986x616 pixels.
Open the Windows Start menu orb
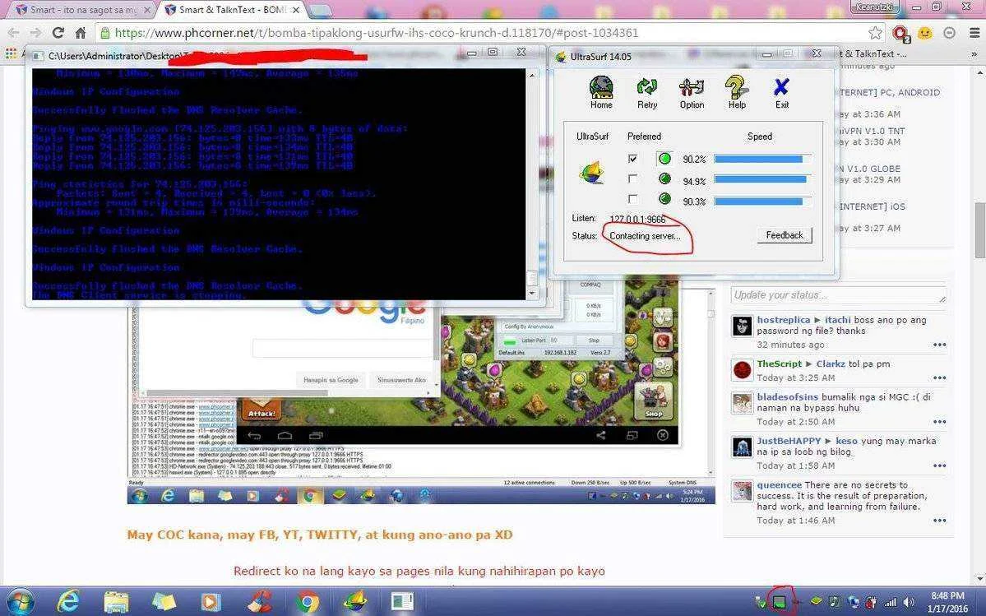[x=20, y=601]
